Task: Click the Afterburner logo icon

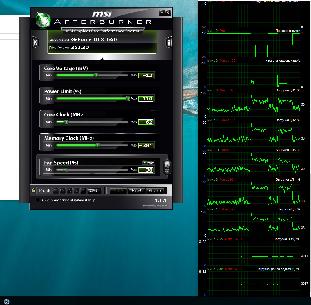Action: [x=43, y=20]
